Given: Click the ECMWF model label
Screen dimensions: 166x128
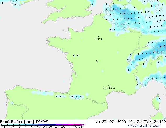Looking at the screenshot, I should pyautogui.click(x=42, y=122).
